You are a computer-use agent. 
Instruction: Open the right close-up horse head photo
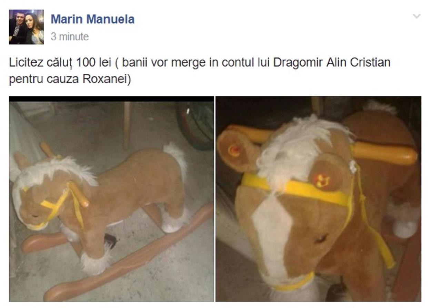(318, 199)
